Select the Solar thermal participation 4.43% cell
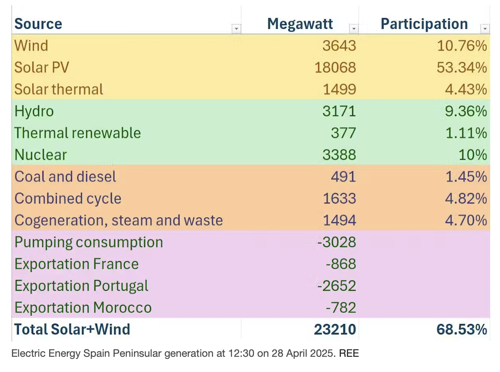 pyautogui.click(x=466, y=89)
